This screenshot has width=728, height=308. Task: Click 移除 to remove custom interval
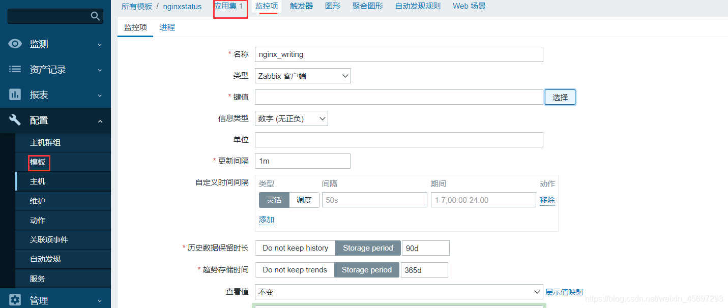(547, 200)
